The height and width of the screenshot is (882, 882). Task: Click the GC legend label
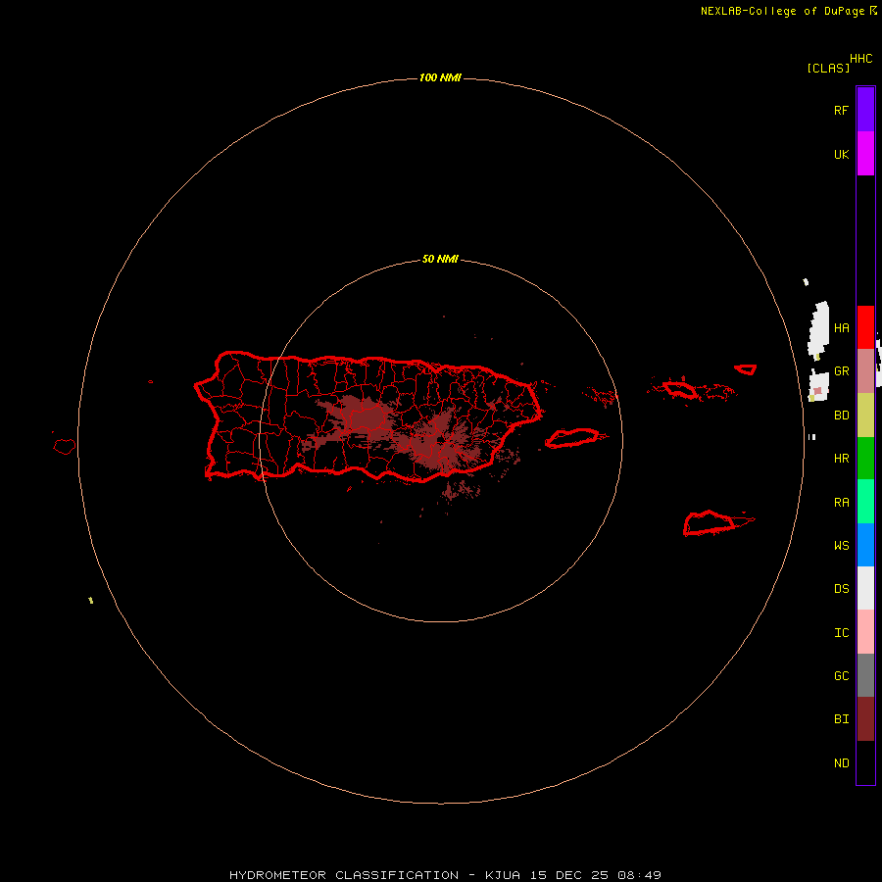click(841, 675)
